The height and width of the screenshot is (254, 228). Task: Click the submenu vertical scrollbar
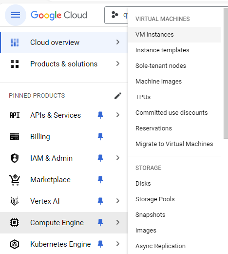point(226,73)
